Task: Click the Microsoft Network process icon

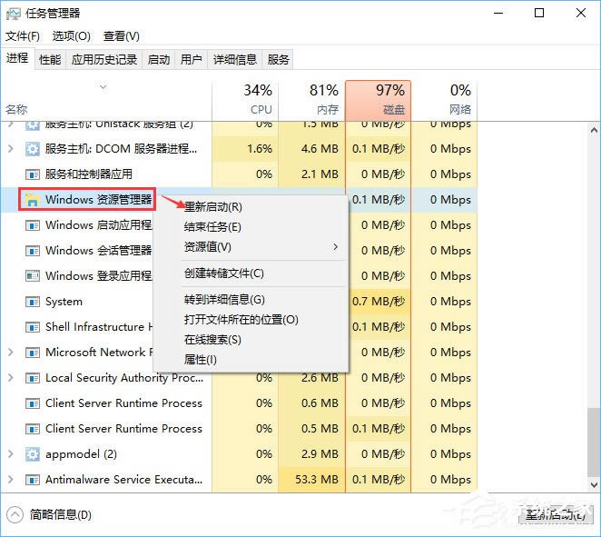Action: pyautogui.click(x=32, y=353)
